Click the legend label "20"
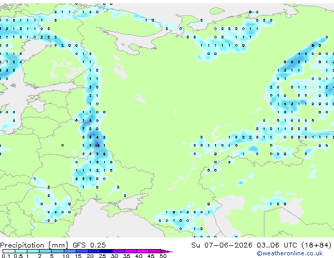Viewport: 334px width, 258px height. coord(90,256)
